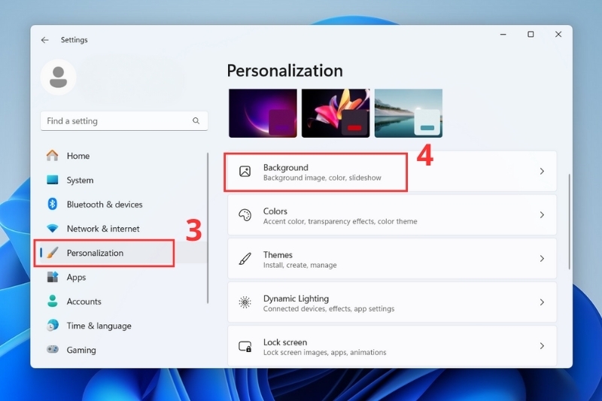
Task: Click the Colors palette icon
Action: pos(245,215)
